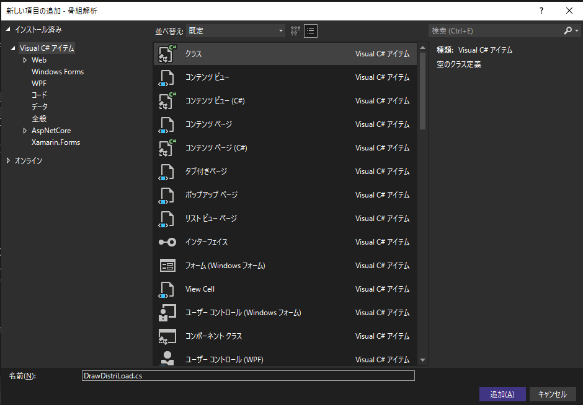
Task: Click the コンテンツ ビュー (C#) icon
Action: [x=167, y=101]
